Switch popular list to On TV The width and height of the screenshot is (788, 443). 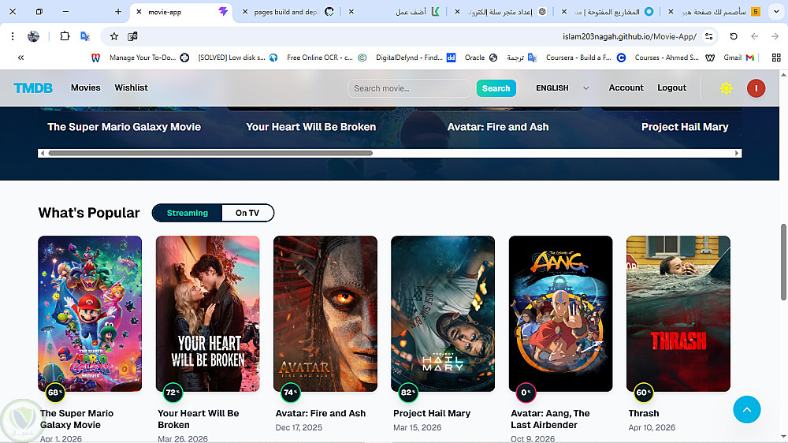[x=247, y=213]
